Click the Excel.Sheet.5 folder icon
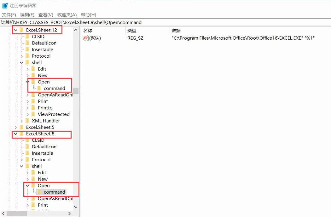 click(x=21, y=127)
